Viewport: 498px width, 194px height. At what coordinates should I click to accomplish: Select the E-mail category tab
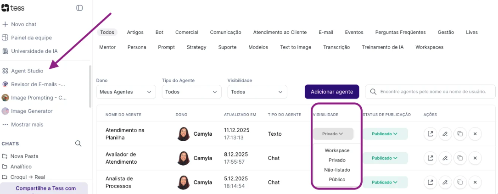click(326, 32)
